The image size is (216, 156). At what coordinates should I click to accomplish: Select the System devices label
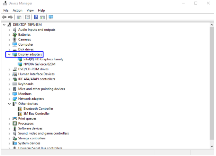(x=29, y=143)
